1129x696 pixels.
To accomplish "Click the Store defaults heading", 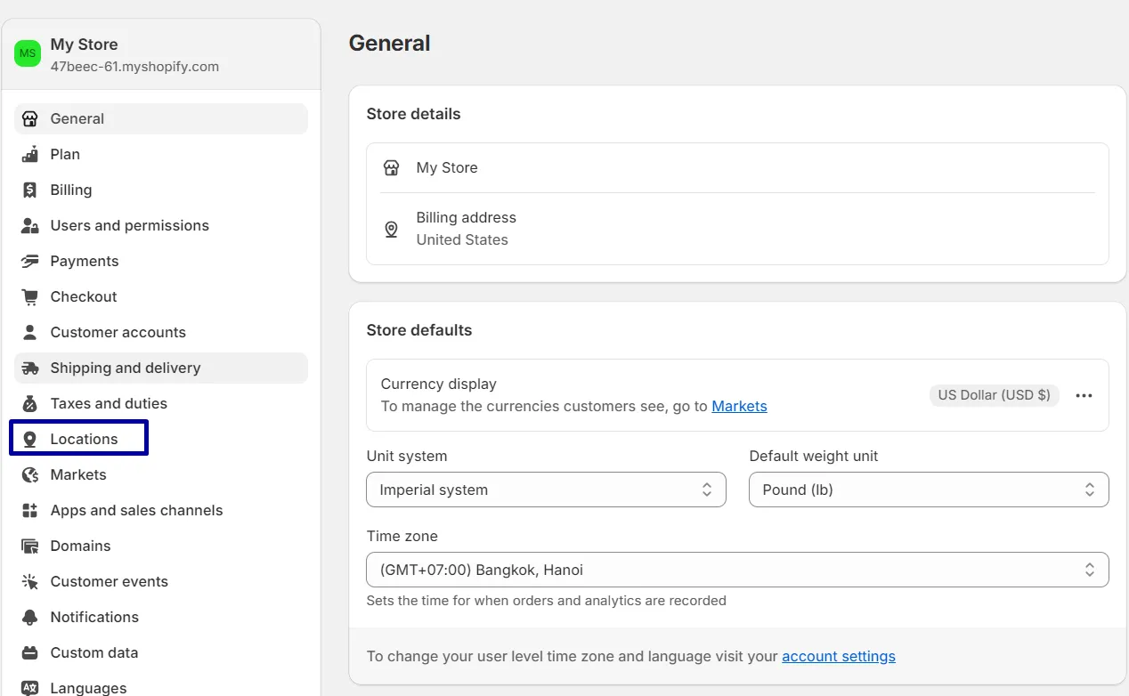I will 419,330.
